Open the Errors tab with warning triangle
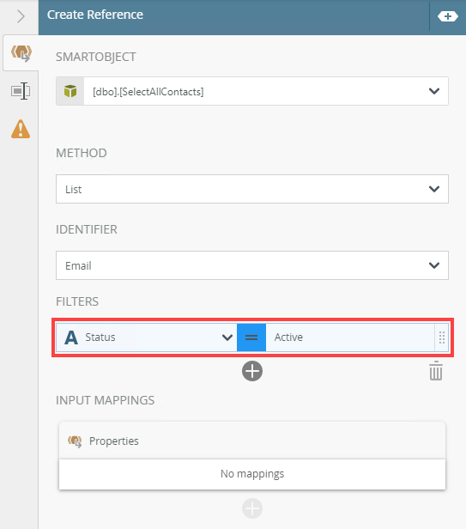 click(21, 129)
